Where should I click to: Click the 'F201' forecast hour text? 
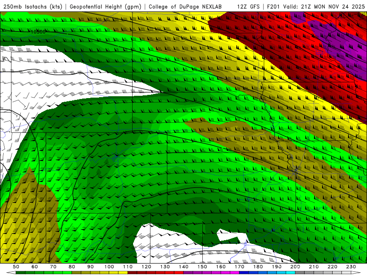[273, 6]
